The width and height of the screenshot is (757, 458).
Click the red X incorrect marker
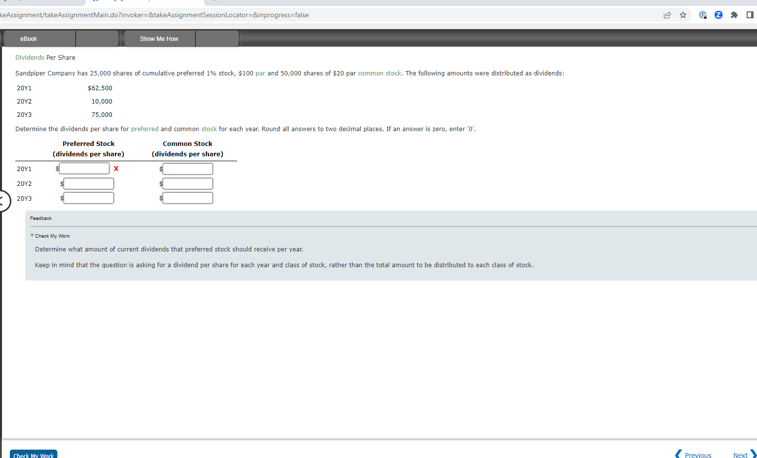[x=116, y=169]
